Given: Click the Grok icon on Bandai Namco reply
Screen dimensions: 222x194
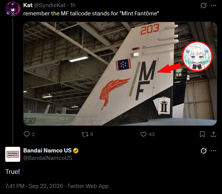Looking at the screenshot, I should point(203,151).
